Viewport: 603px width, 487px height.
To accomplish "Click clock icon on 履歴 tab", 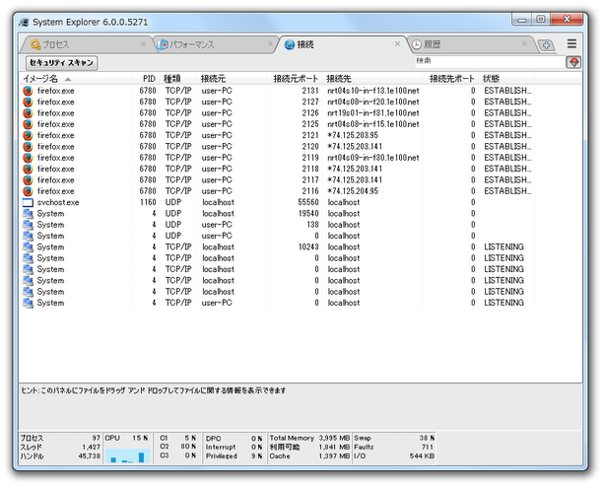I will 417,44.
